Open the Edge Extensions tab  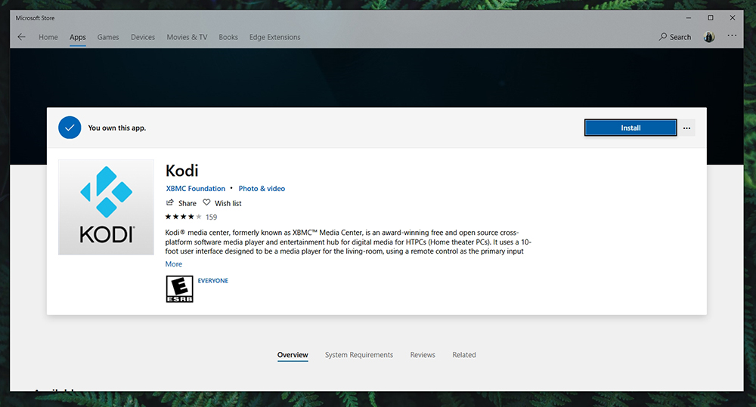click(x=275, y=37)
